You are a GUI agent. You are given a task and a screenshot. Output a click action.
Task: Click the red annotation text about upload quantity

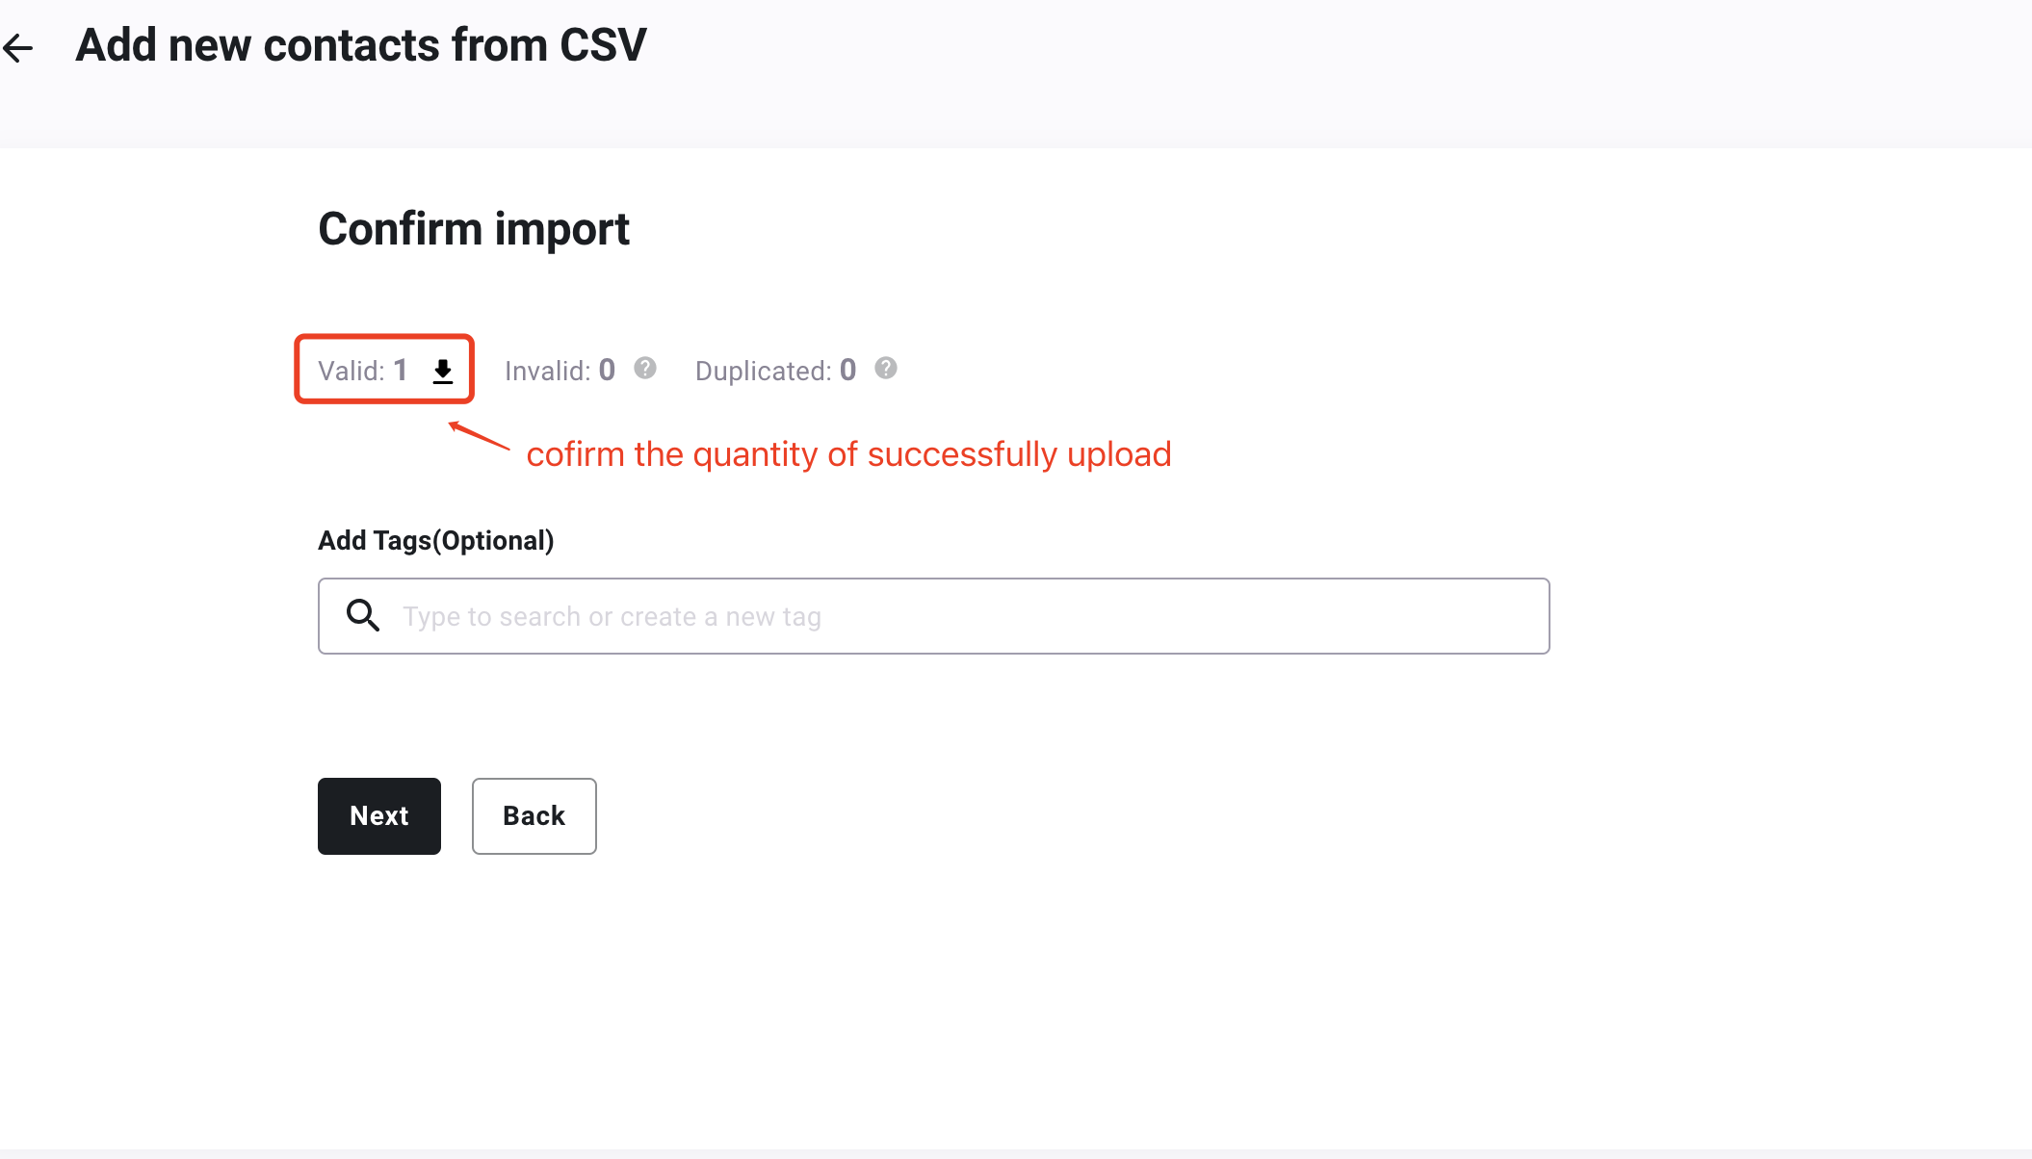[x=848, y=453]
